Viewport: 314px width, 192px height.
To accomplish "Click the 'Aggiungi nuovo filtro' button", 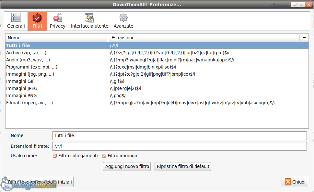I will (127, 166).
